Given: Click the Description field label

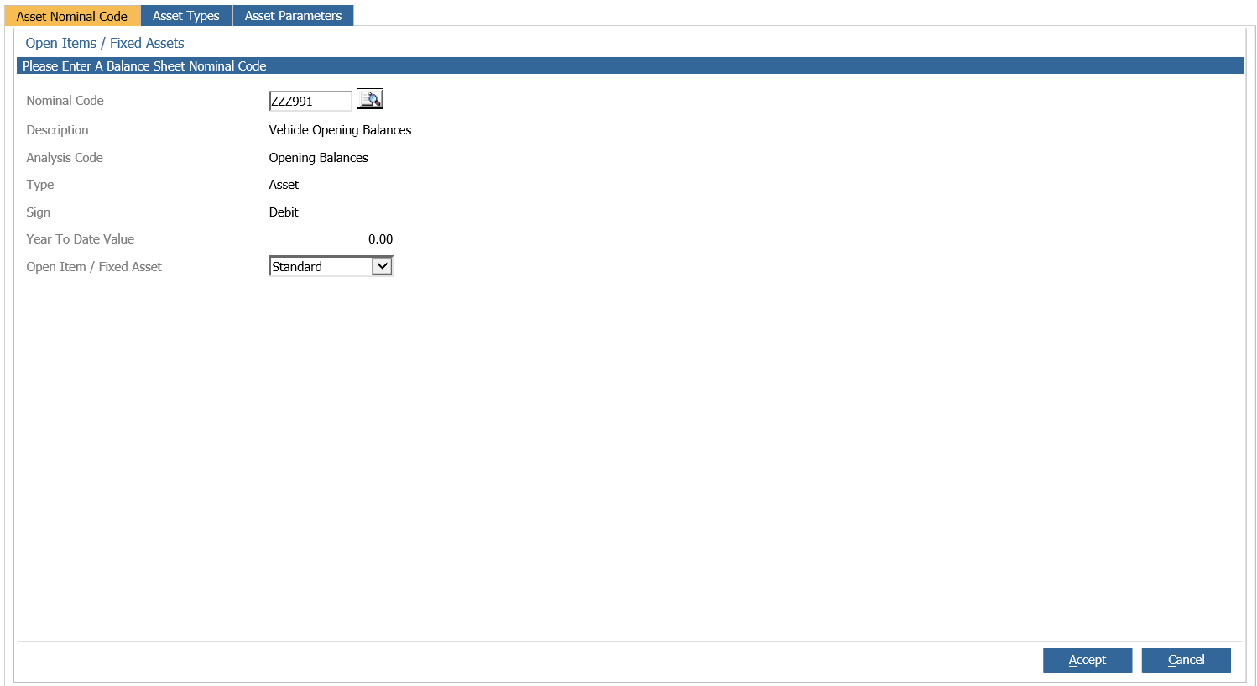Looking at the screenshot, I should (57, 130).
